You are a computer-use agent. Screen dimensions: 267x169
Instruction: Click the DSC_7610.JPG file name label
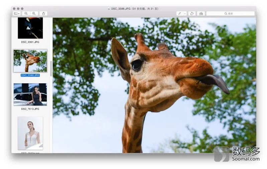click(x=30, y=109)
